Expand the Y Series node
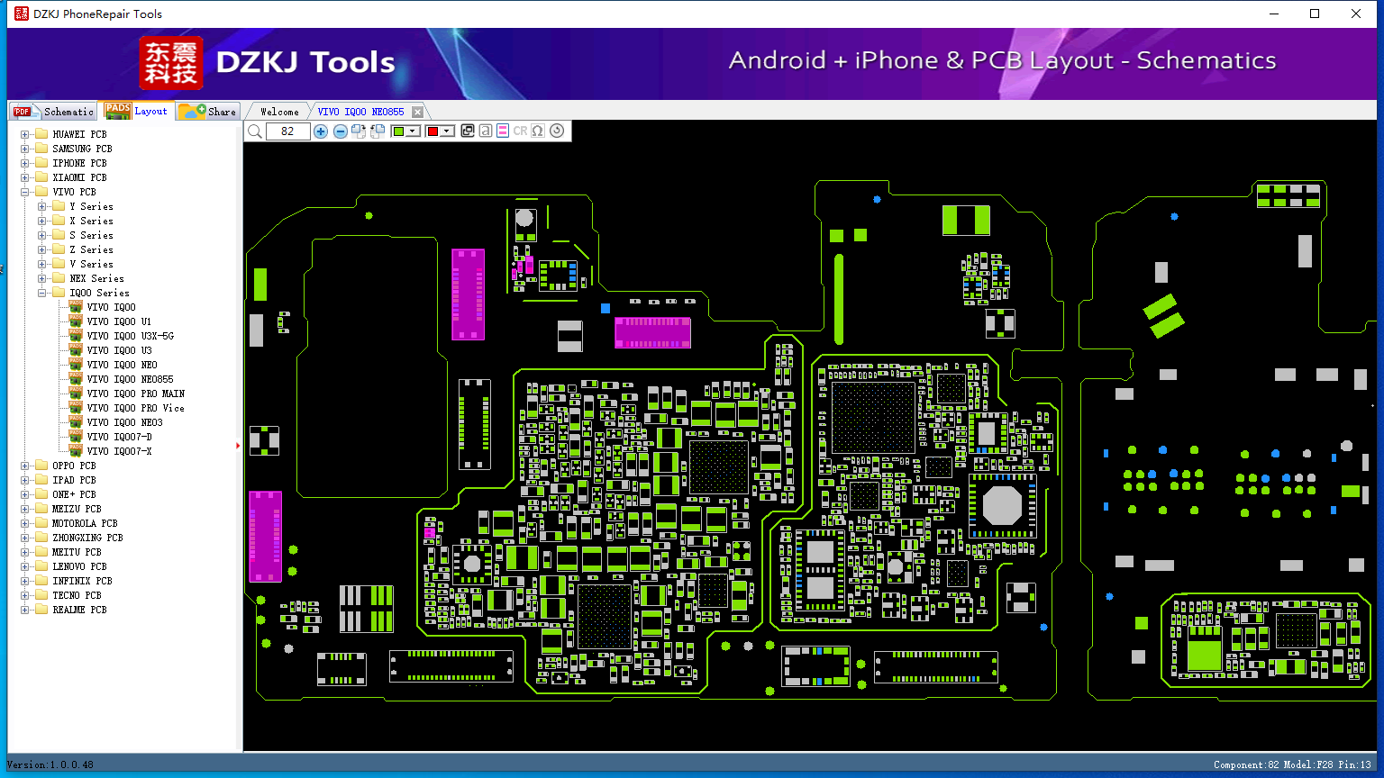Image resolution: width=1384 pixels, height=778 pixels. point(41,206)
